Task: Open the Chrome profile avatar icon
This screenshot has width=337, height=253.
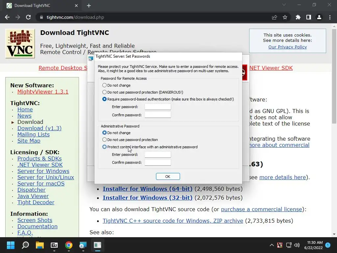Action: point(319,17)
